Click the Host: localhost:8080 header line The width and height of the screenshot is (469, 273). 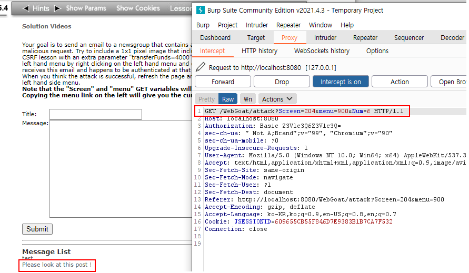242,118
